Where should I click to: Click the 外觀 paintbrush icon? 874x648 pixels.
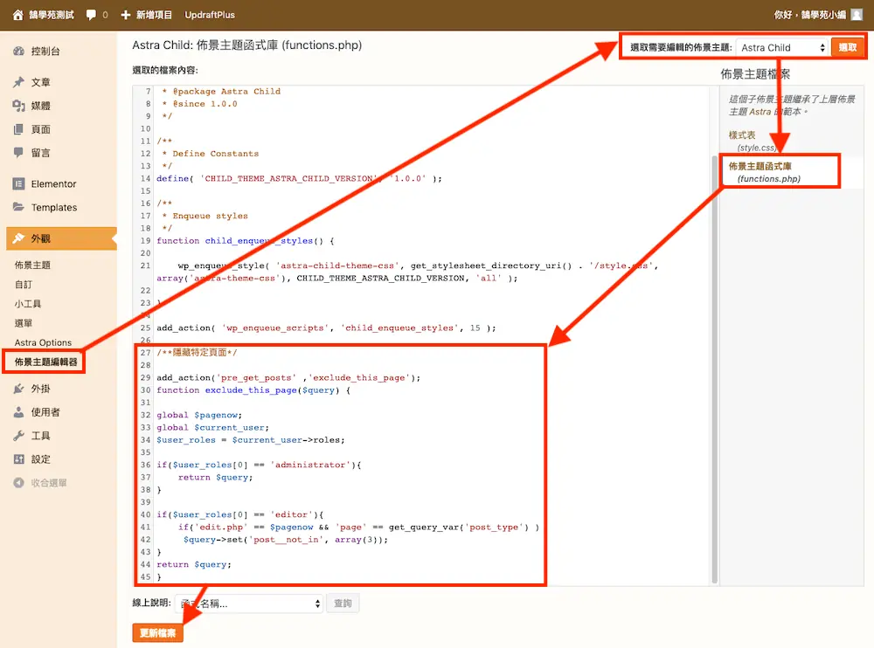point(19,238)
